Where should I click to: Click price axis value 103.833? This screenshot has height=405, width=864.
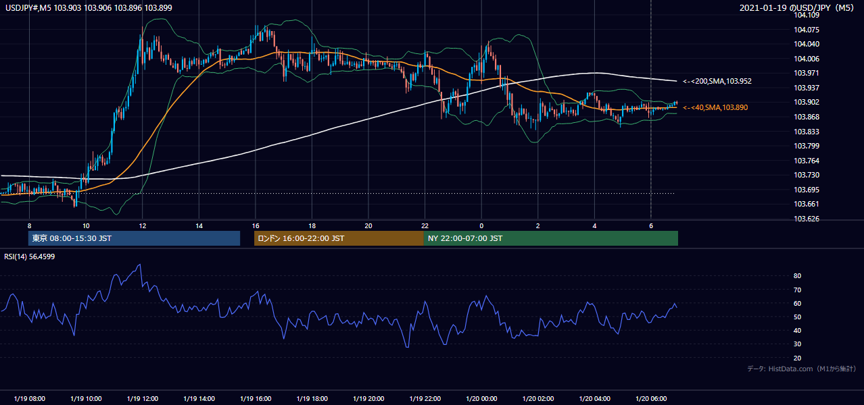[x=808, y=132]
